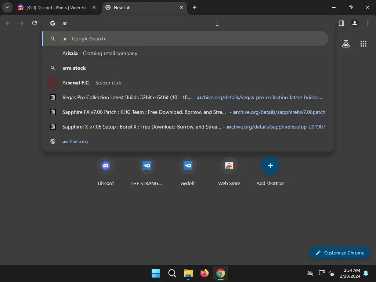Viewport: 376px width, 282px height.
Task: Go to the archive.org suggestion
Action: click(x=185, y=141)
